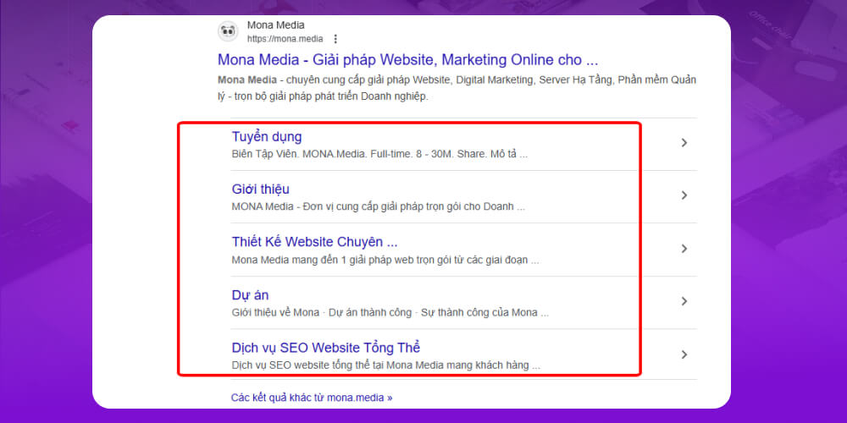Click the snippet 'Giới thiệu về Mona · Dự án thành công'
This screenshot has width=847, height=423.
click(x=390, y=313)
